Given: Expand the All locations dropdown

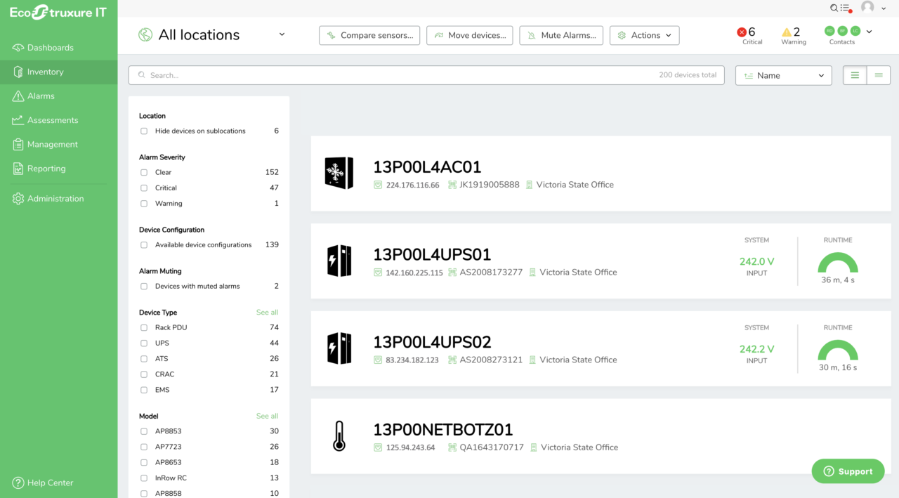Looking at the screenshot, I should (282, 34).
